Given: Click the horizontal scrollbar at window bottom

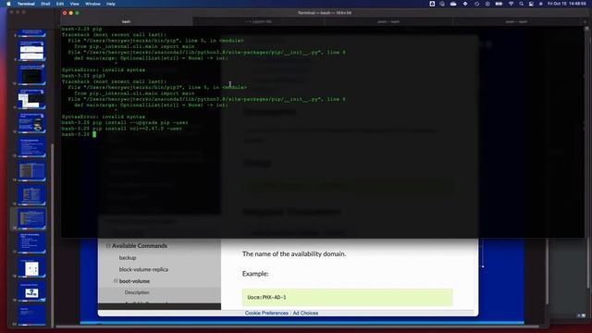Looking at the screenshot, I should pyautogui.click(x=298, y=327).
